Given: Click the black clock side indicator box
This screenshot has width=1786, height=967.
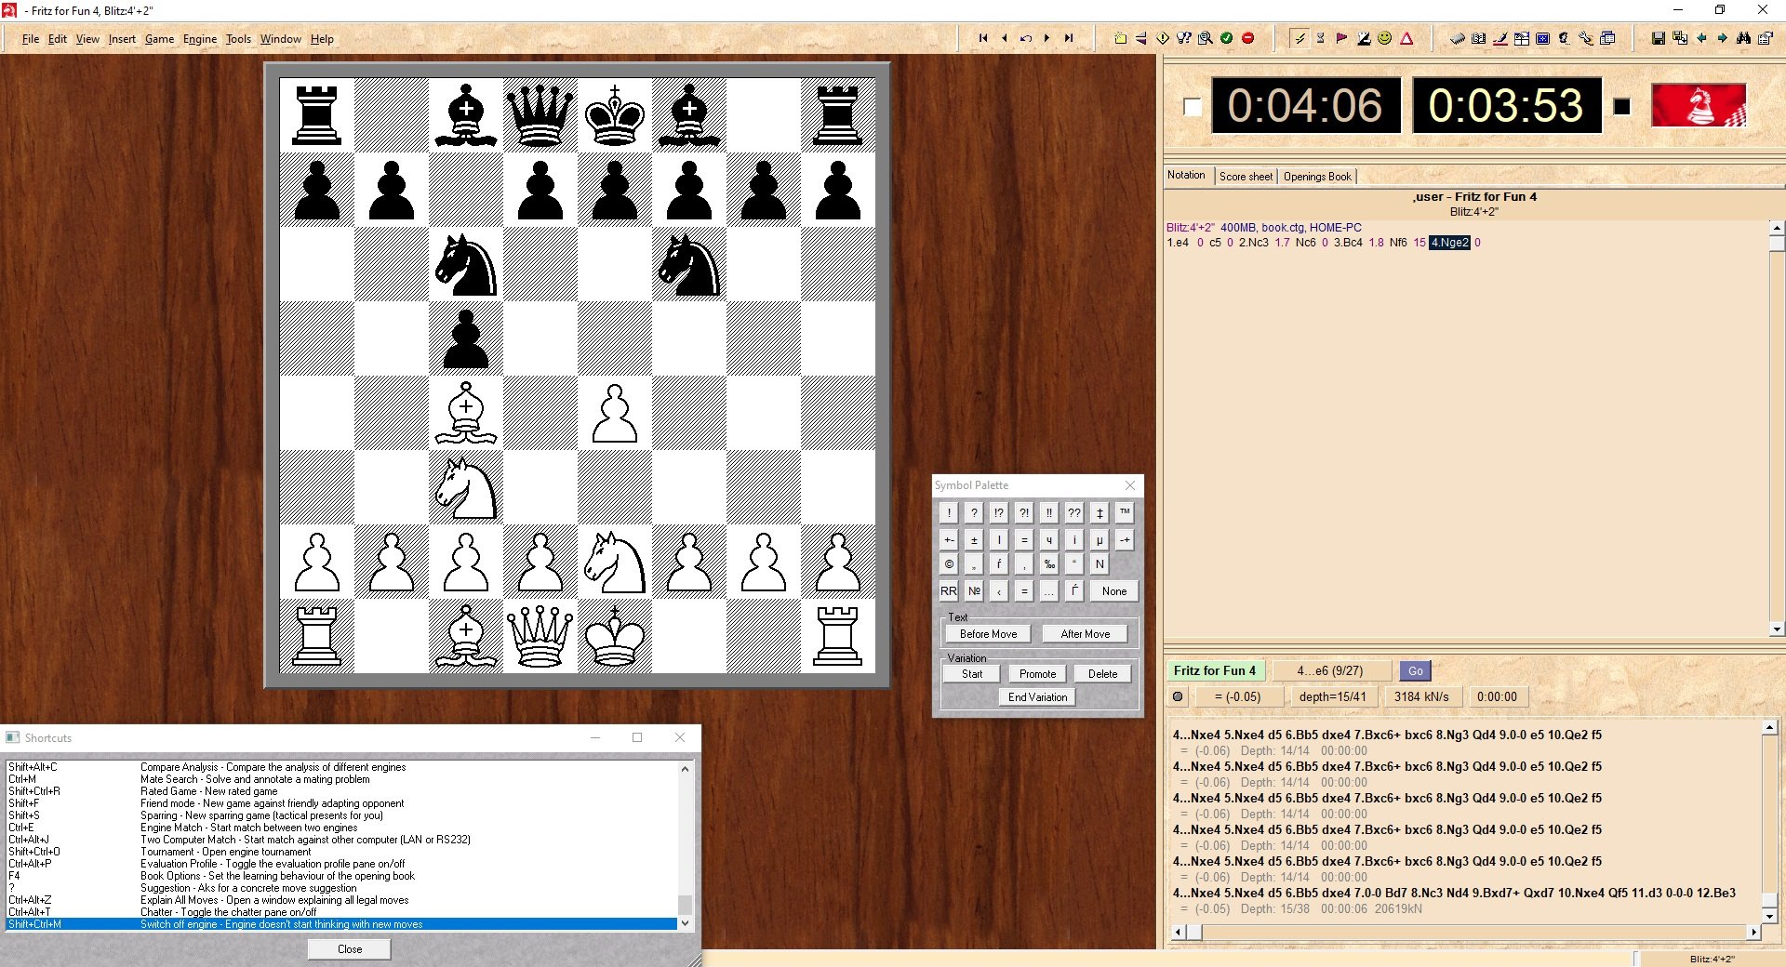Looking at the screenshot, I should (1621, 107).
